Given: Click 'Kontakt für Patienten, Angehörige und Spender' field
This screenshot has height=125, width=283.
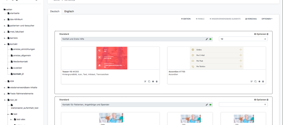Looking at the screenshot, I should [x=137, y=105].
